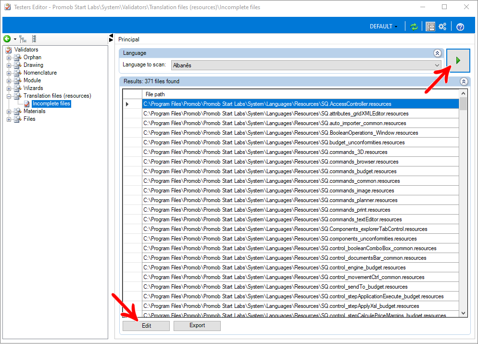This screenshot has height=344, width=478.
Task: Click the results vertical scrollbar thumb
Action: (463, 104)
